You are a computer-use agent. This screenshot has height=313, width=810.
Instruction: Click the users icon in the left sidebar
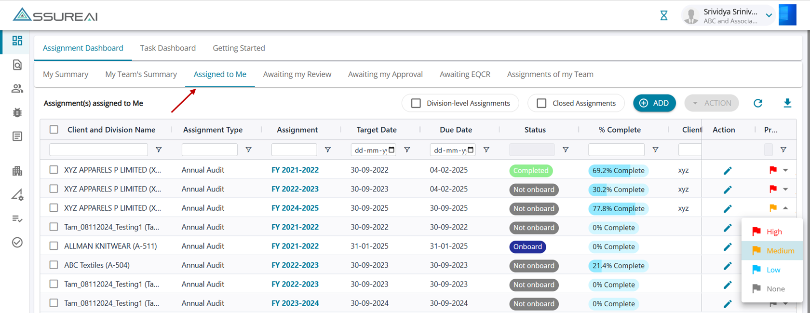17,88
